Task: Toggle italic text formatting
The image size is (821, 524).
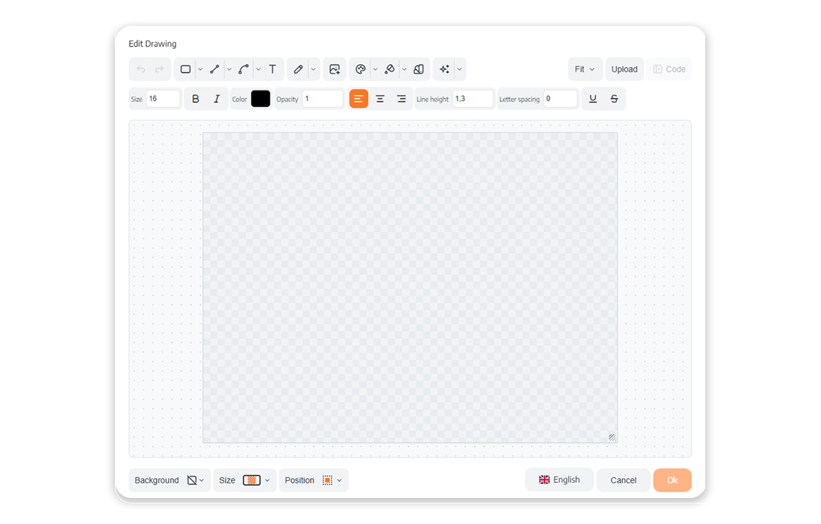Action: [217, 99]
